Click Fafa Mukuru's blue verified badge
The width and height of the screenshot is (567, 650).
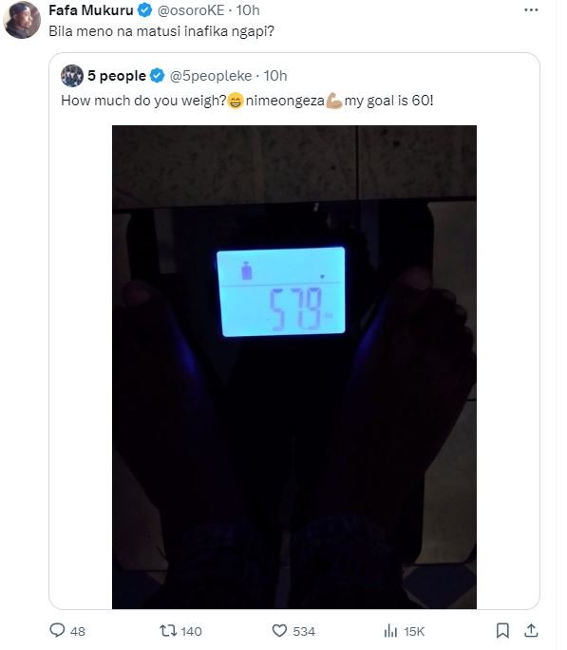click(x=144, y=9)
